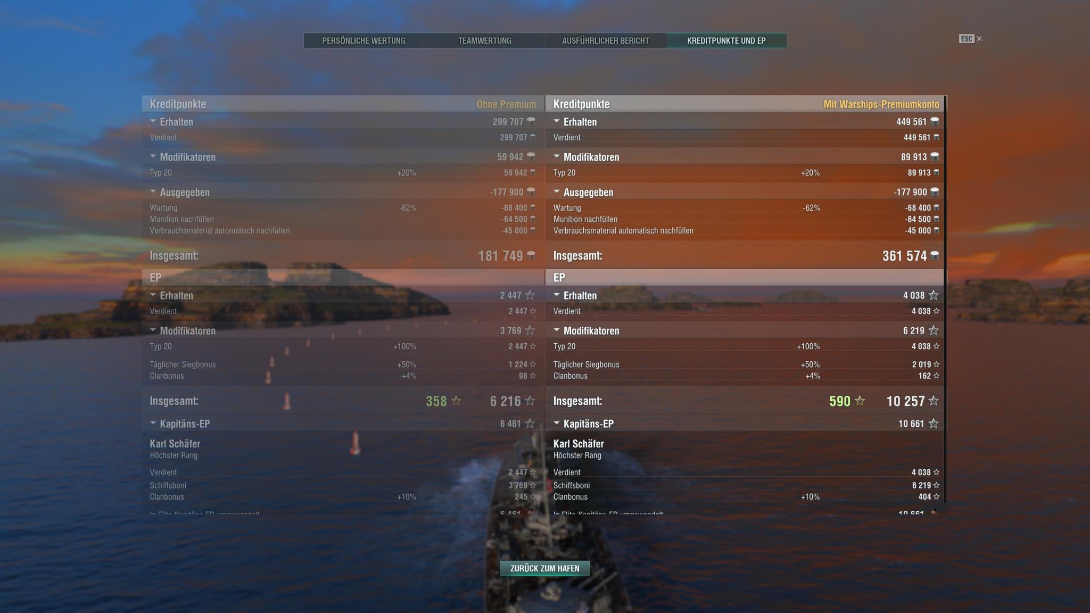Switch to Persönliche Wertung tab
This screenshot has width=1090, height=613.
(x=364, y=41)
